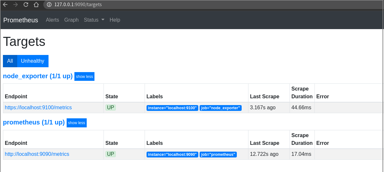Open the Graph navigation item
The height and width of the screenshot is (172, 384).
pyautogui.click(x=71, y=20)
